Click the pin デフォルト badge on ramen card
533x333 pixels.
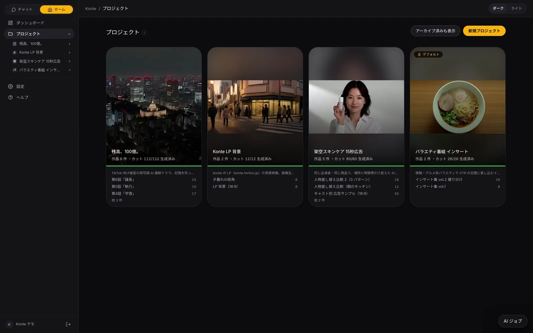(x=428, y=54)
